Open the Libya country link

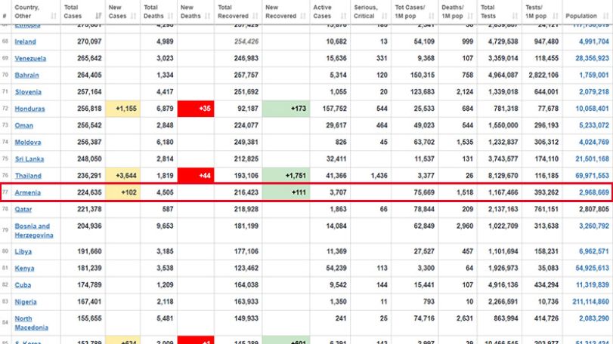(23, 251)
